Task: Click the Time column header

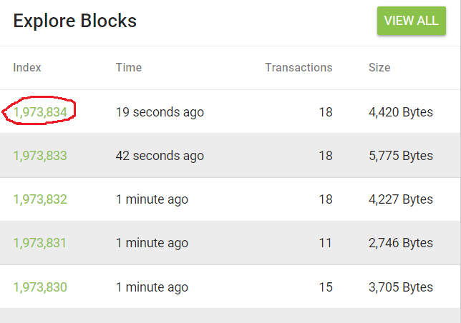Action: point(129,67)
